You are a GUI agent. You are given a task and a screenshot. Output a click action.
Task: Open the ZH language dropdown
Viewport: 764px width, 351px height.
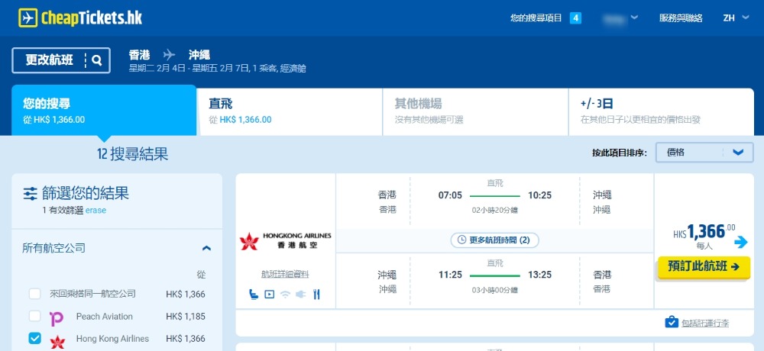(x=736, y=18)
